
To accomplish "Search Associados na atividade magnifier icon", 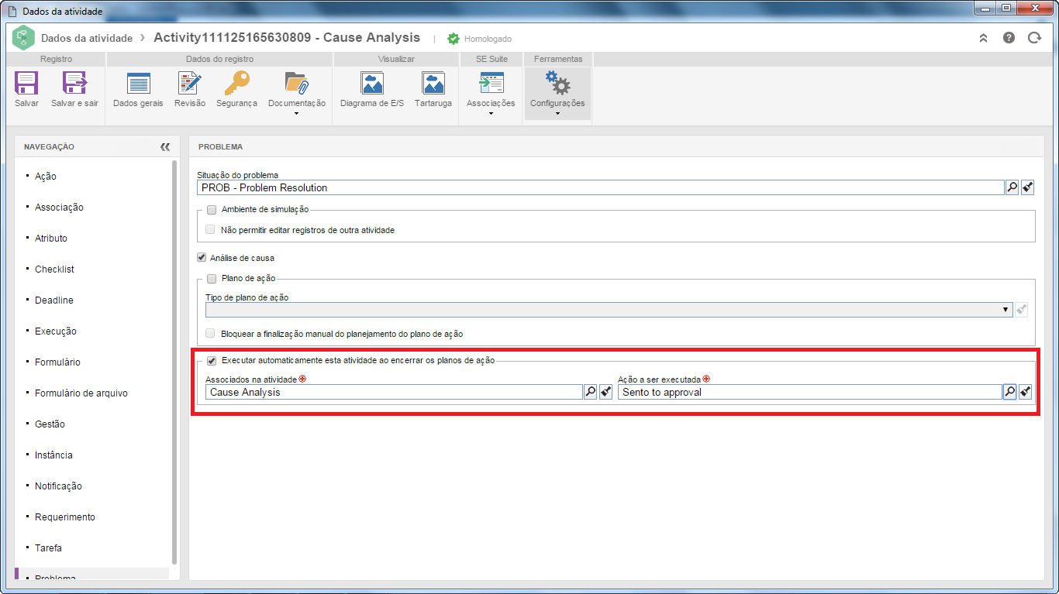I will 590,392.
